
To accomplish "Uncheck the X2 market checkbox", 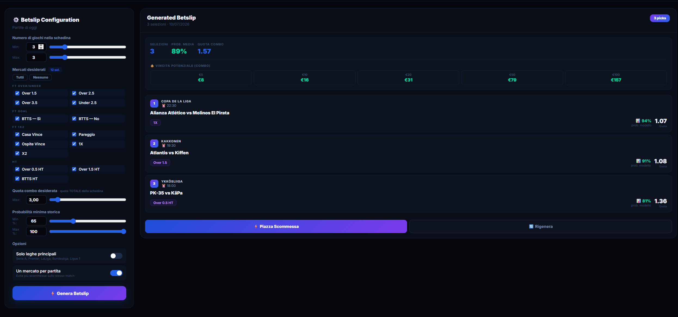I will (x=17, y=153).
